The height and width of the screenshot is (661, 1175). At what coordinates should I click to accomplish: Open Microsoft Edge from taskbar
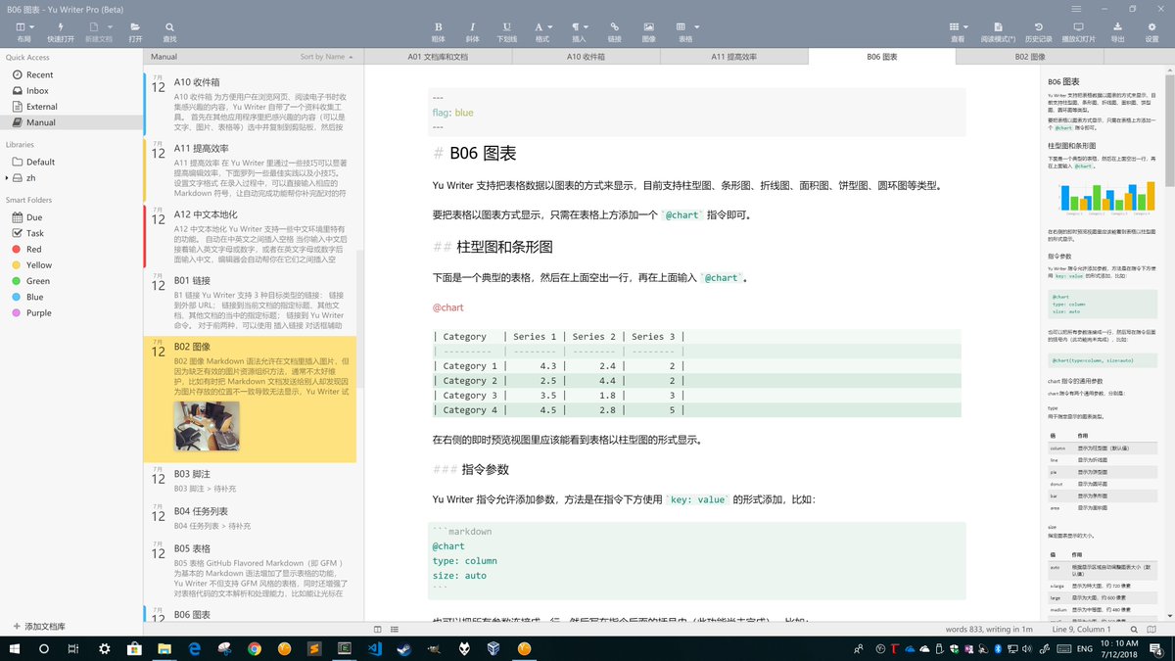tap(195, 648)
